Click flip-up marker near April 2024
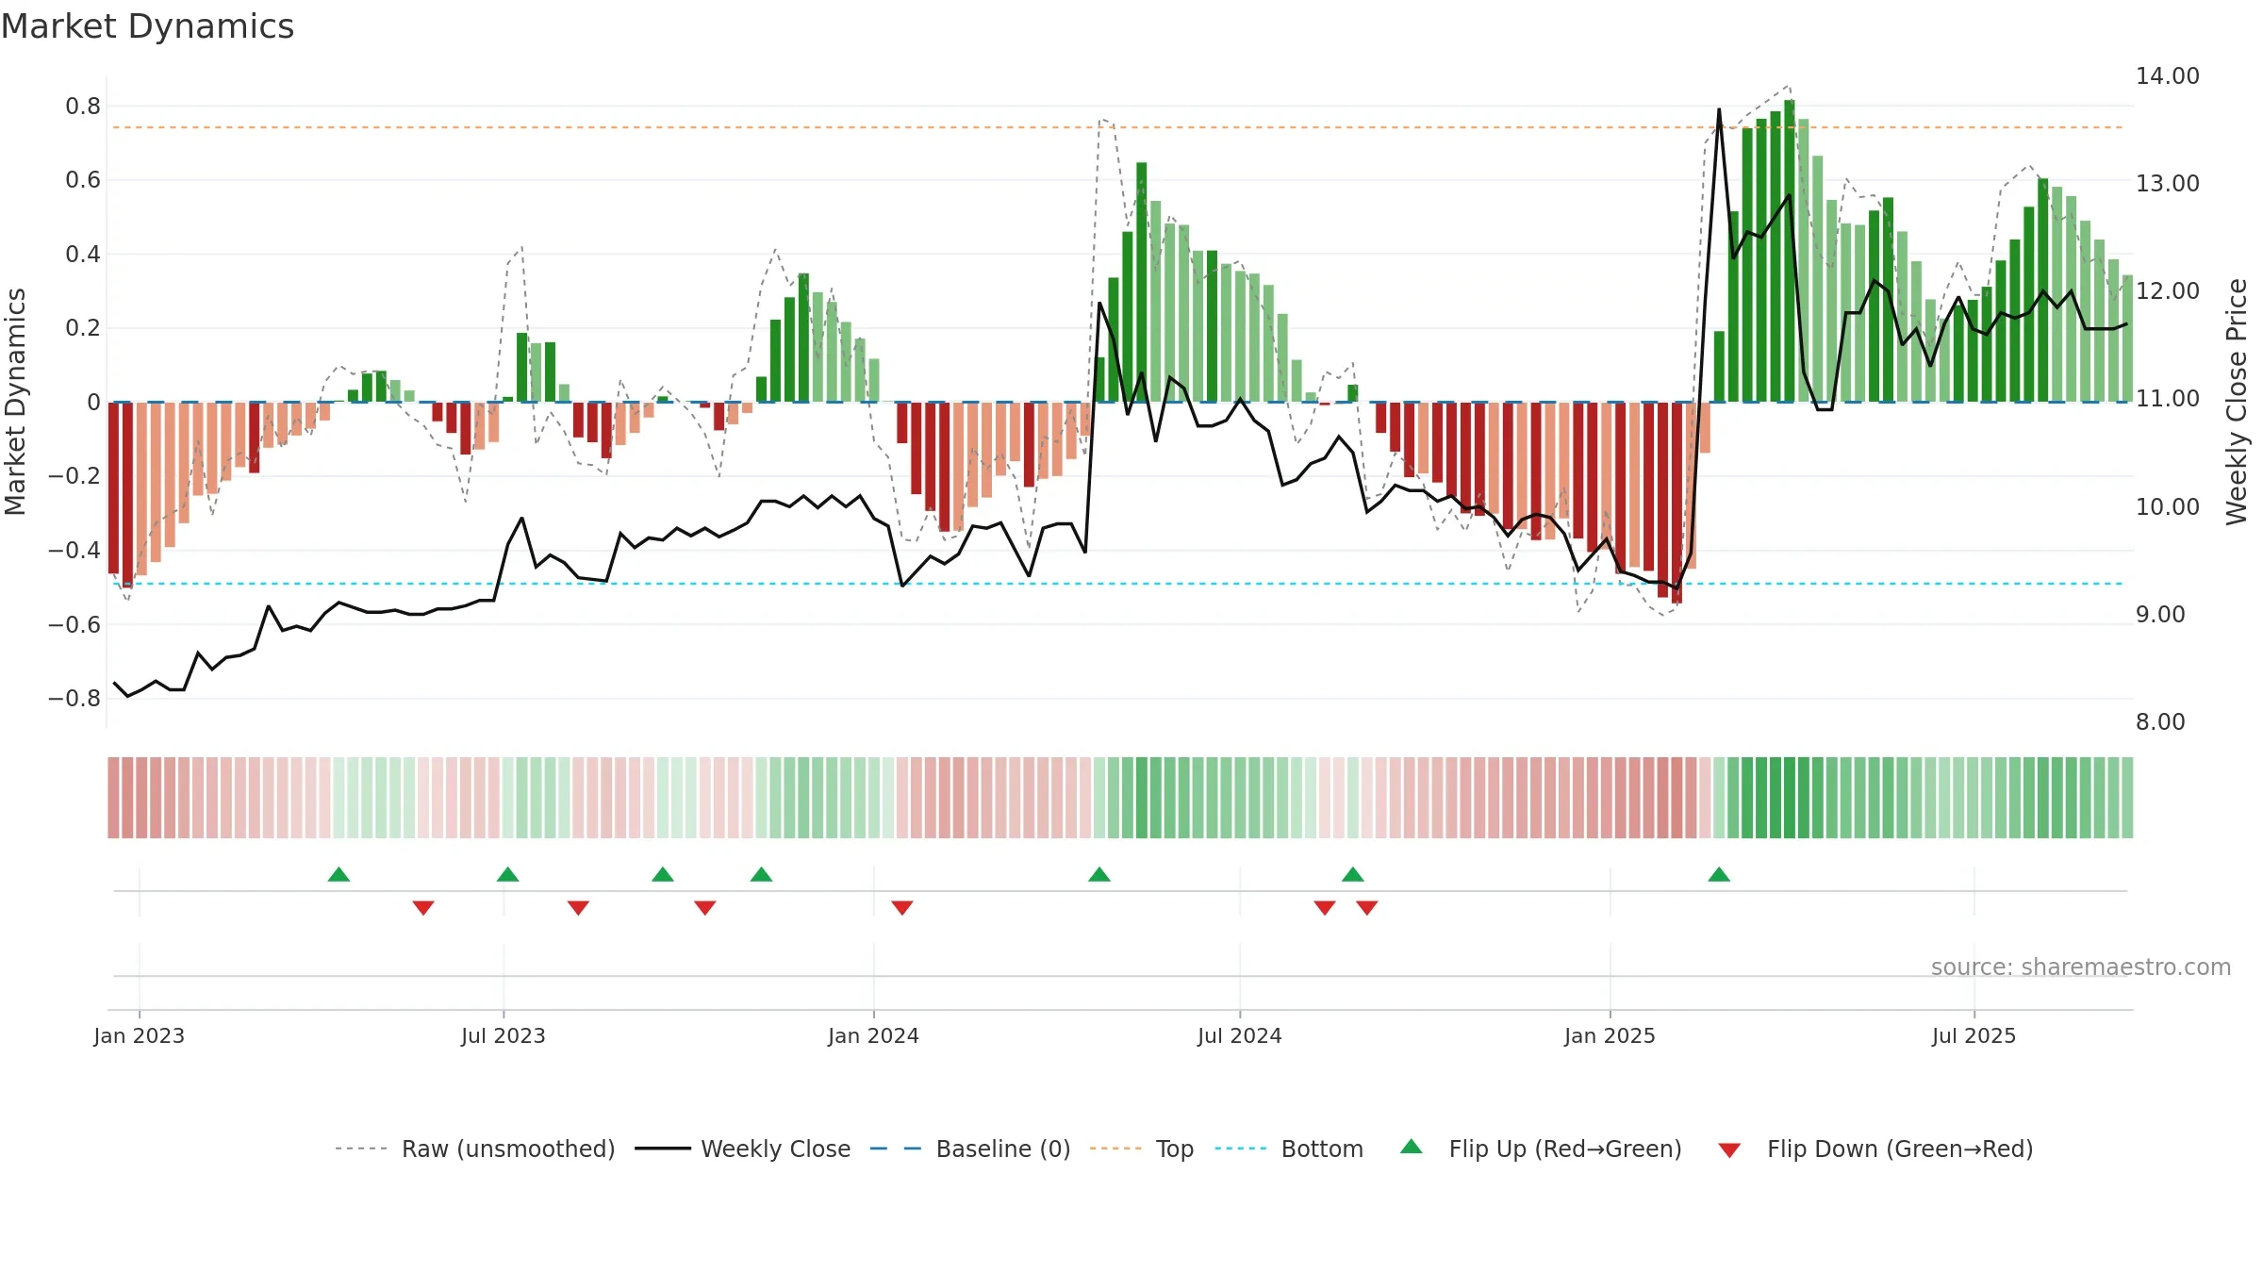This screenshot has height=1273, width=2263. pos(1099,874)
